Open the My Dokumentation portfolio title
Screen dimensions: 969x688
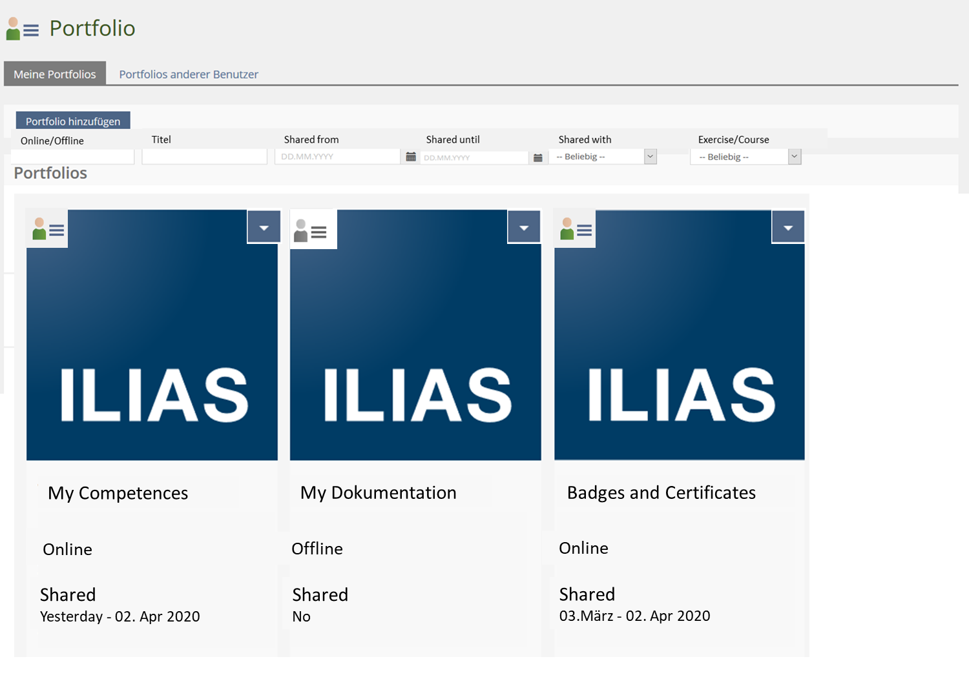378,492
